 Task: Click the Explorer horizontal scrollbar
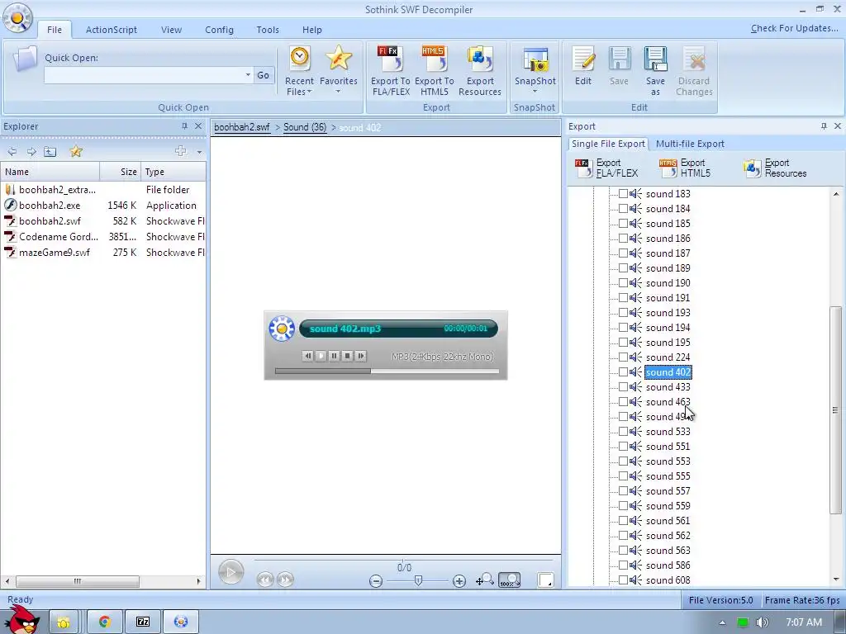click(77, 581)
